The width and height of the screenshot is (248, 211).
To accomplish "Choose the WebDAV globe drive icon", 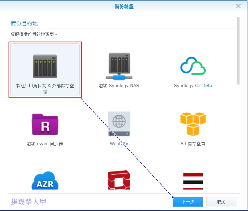I will click(x=119, y=124).
